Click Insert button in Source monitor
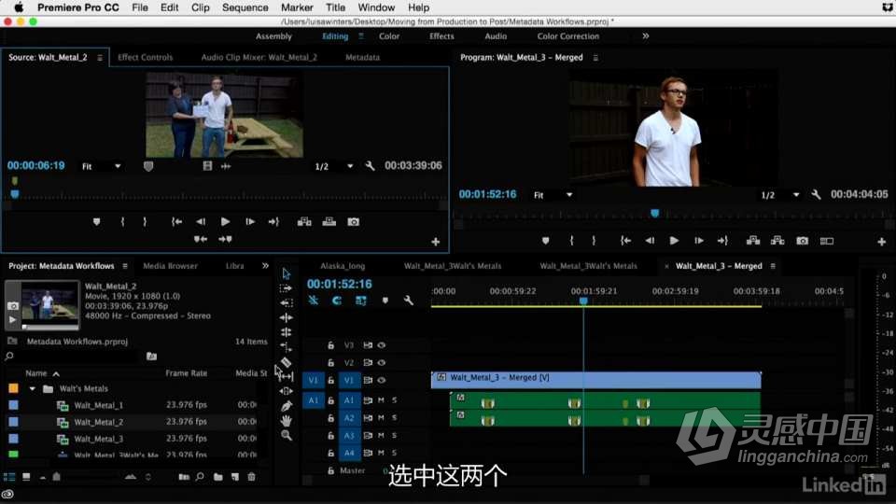 [304, 222]
